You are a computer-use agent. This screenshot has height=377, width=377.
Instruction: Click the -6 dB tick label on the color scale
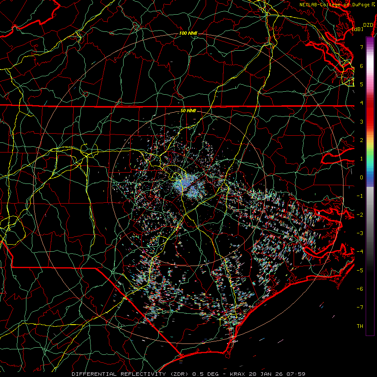click(360, 289)
